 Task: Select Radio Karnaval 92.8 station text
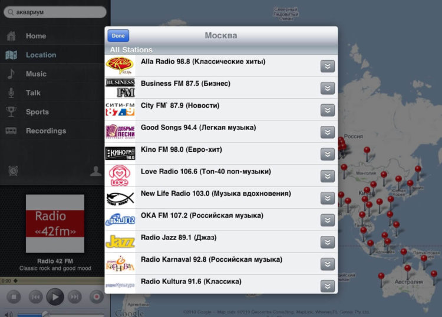coord(212,259)
